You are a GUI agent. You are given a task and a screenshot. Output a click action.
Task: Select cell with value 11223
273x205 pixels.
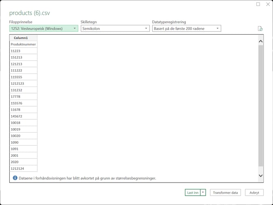(23, 51)
